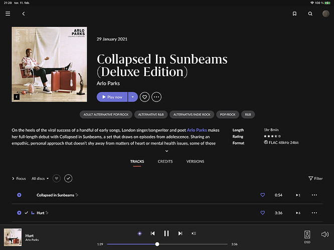Open the artist Arlo Parks under the album title

tap(108, 83)
